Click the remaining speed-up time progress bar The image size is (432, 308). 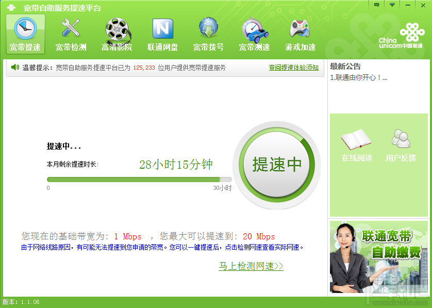coord(139,180)
